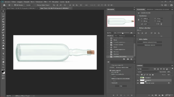Click the Navigator zoom slider handle

[123, 33]
